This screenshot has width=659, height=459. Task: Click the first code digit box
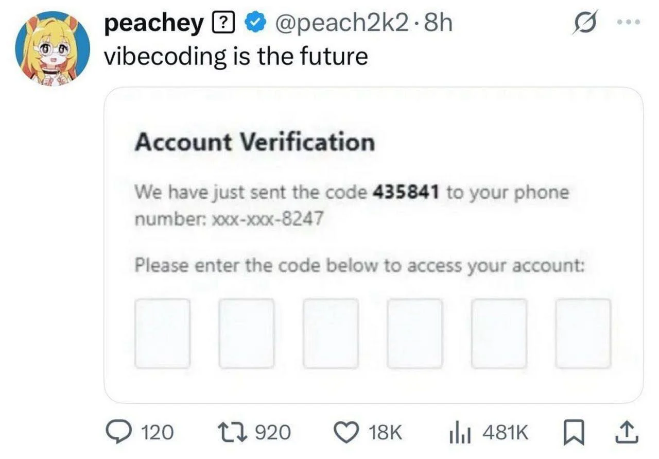click(162, 333)
